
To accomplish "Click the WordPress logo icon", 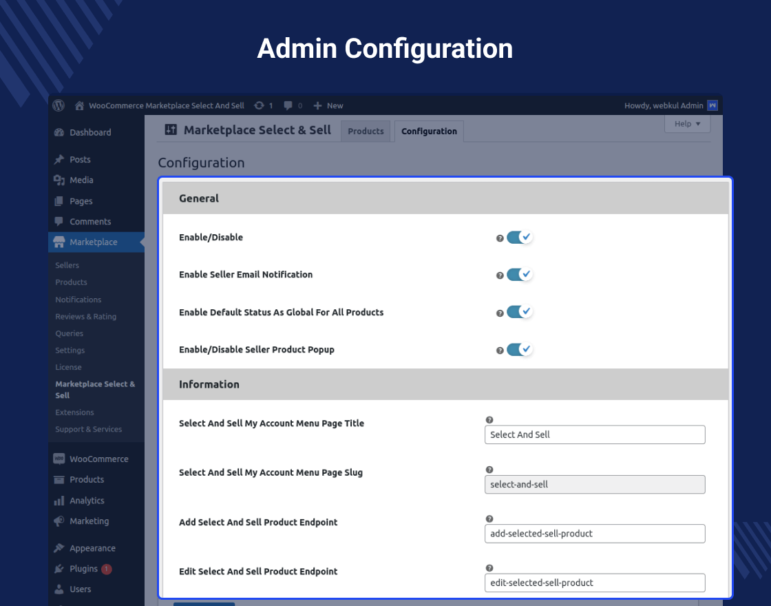I will pos(59,105).
